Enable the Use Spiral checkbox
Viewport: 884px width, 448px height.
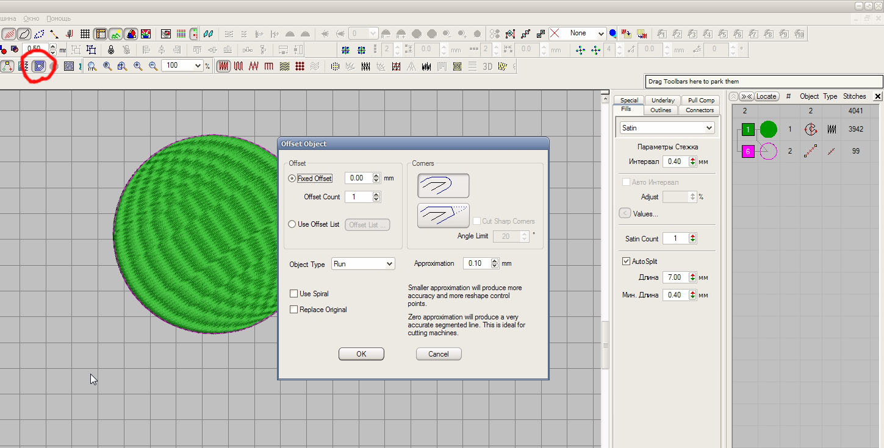point(294,294)
